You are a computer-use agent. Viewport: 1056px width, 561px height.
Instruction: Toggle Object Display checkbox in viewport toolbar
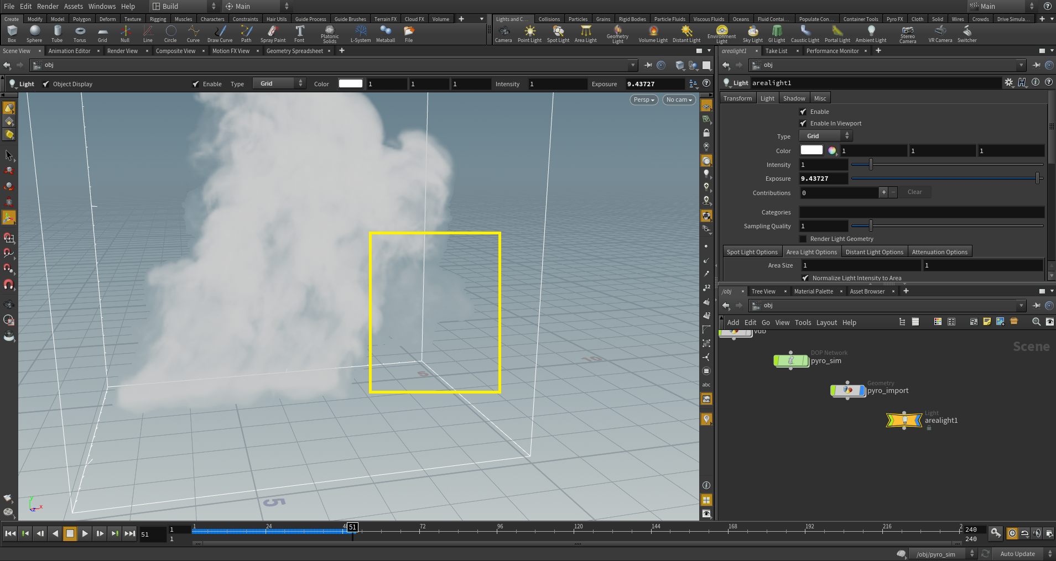pos(46,84)
